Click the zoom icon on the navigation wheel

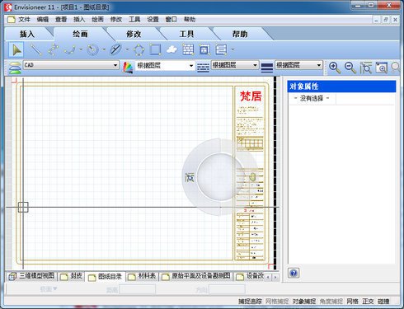click(190, 177)
